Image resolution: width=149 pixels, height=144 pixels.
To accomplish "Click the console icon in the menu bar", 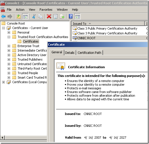I will (x=3, y=10).
